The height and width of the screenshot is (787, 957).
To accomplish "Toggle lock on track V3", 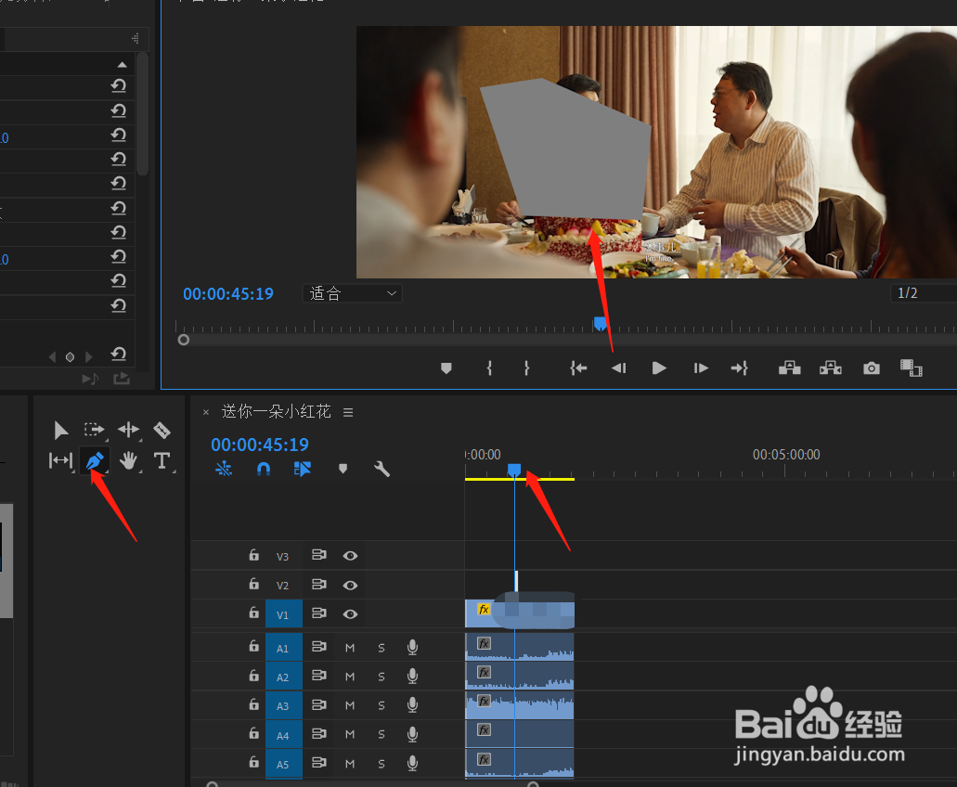I will coord(254,555).
